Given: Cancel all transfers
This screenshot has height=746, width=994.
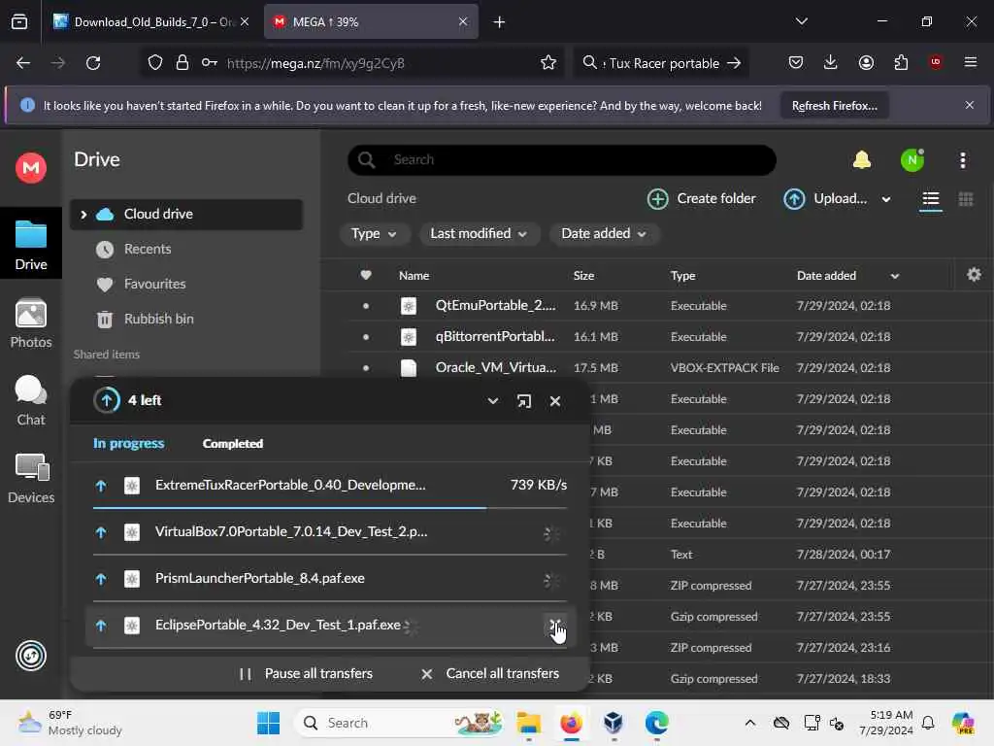Looking at the screenshot, I should (490, 674).
